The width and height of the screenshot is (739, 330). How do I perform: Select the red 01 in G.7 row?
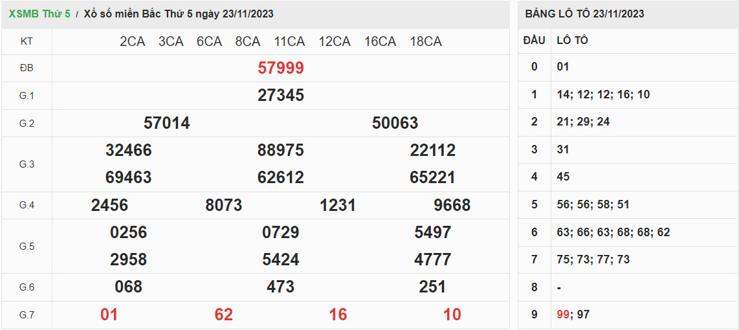109,314
